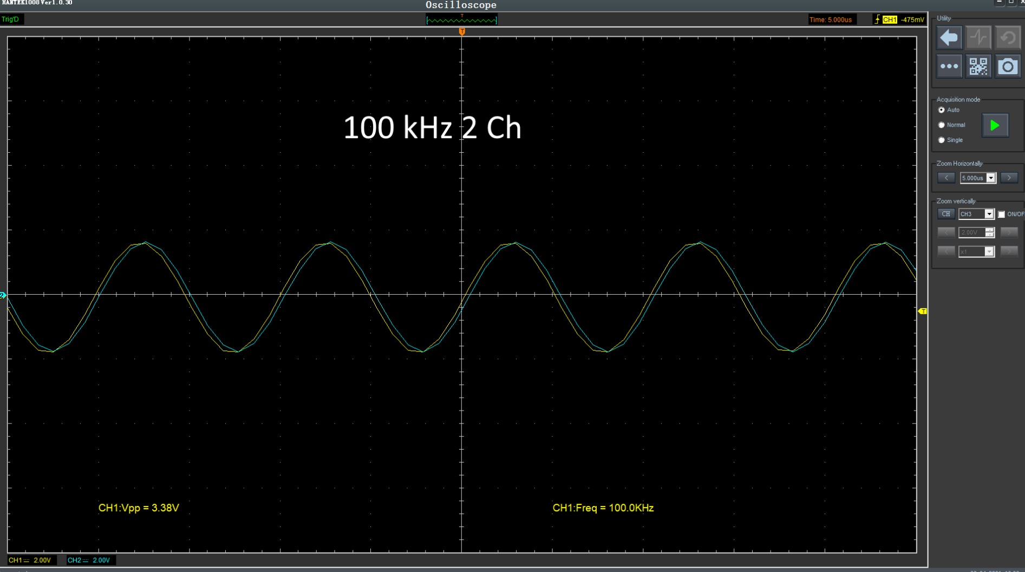Click the yellow trigger level marker on right edge
This screenshot has height=572, width=1025.
(923, 311)
